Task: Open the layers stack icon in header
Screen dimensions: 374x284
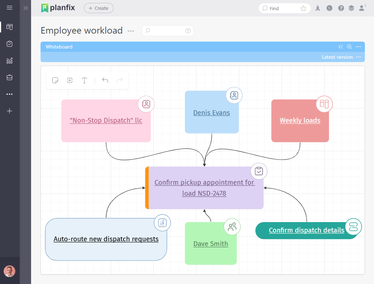Action: click(351, 8)
